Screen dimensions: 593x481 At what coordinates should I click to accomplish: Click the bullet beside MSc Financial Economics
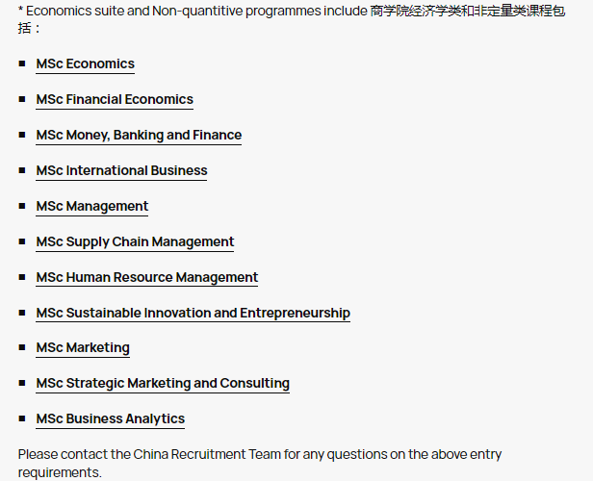pos(22,99)
